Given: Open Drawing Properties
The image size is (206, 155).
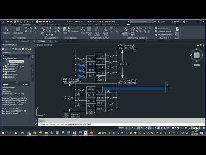Looking at the screenshot, I should pyautogui.click(x=164, y=35).
